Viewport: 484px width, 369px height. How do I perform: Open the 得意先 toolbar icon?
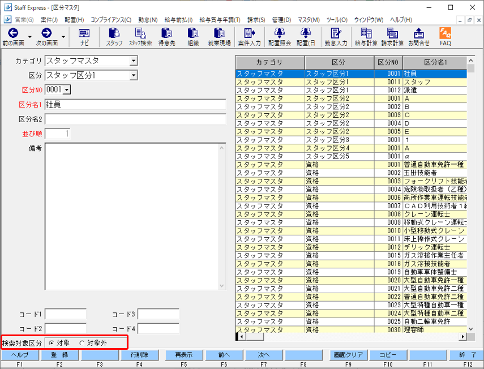tap(167, 37)
